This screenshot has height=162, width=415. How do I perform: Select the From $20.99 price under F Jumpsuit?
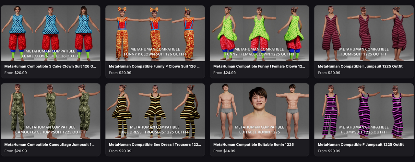click(329, 151)
